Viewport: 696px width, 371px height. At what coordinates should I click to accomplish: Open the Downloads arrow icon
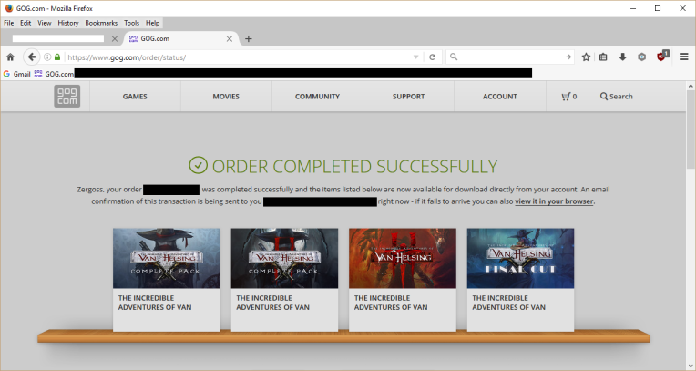tap(623, 57)
